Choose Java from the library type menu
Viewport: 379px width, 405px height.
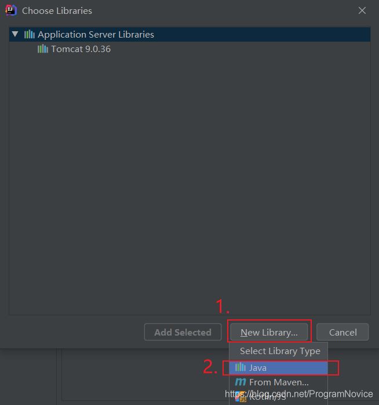[258, 367]
